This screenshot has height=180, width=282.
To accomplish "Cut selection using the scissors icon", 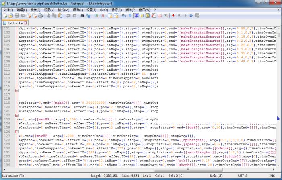I will pos(48,16).
